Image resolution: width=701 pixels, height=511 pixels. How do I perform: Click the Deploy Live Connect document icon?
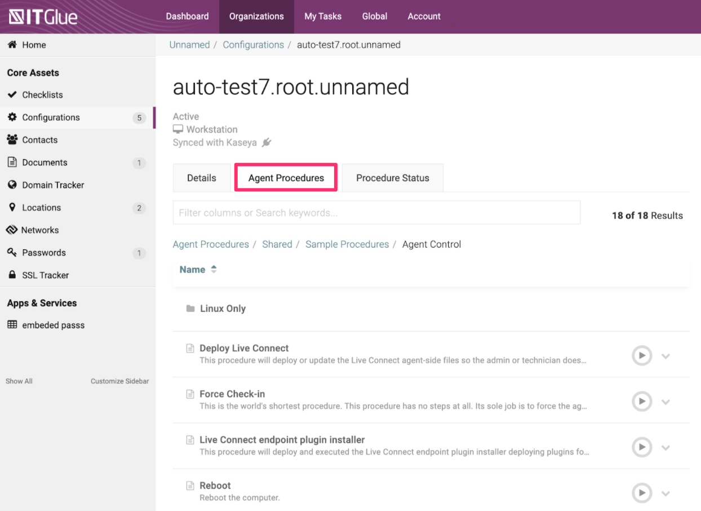pos(190,349)
